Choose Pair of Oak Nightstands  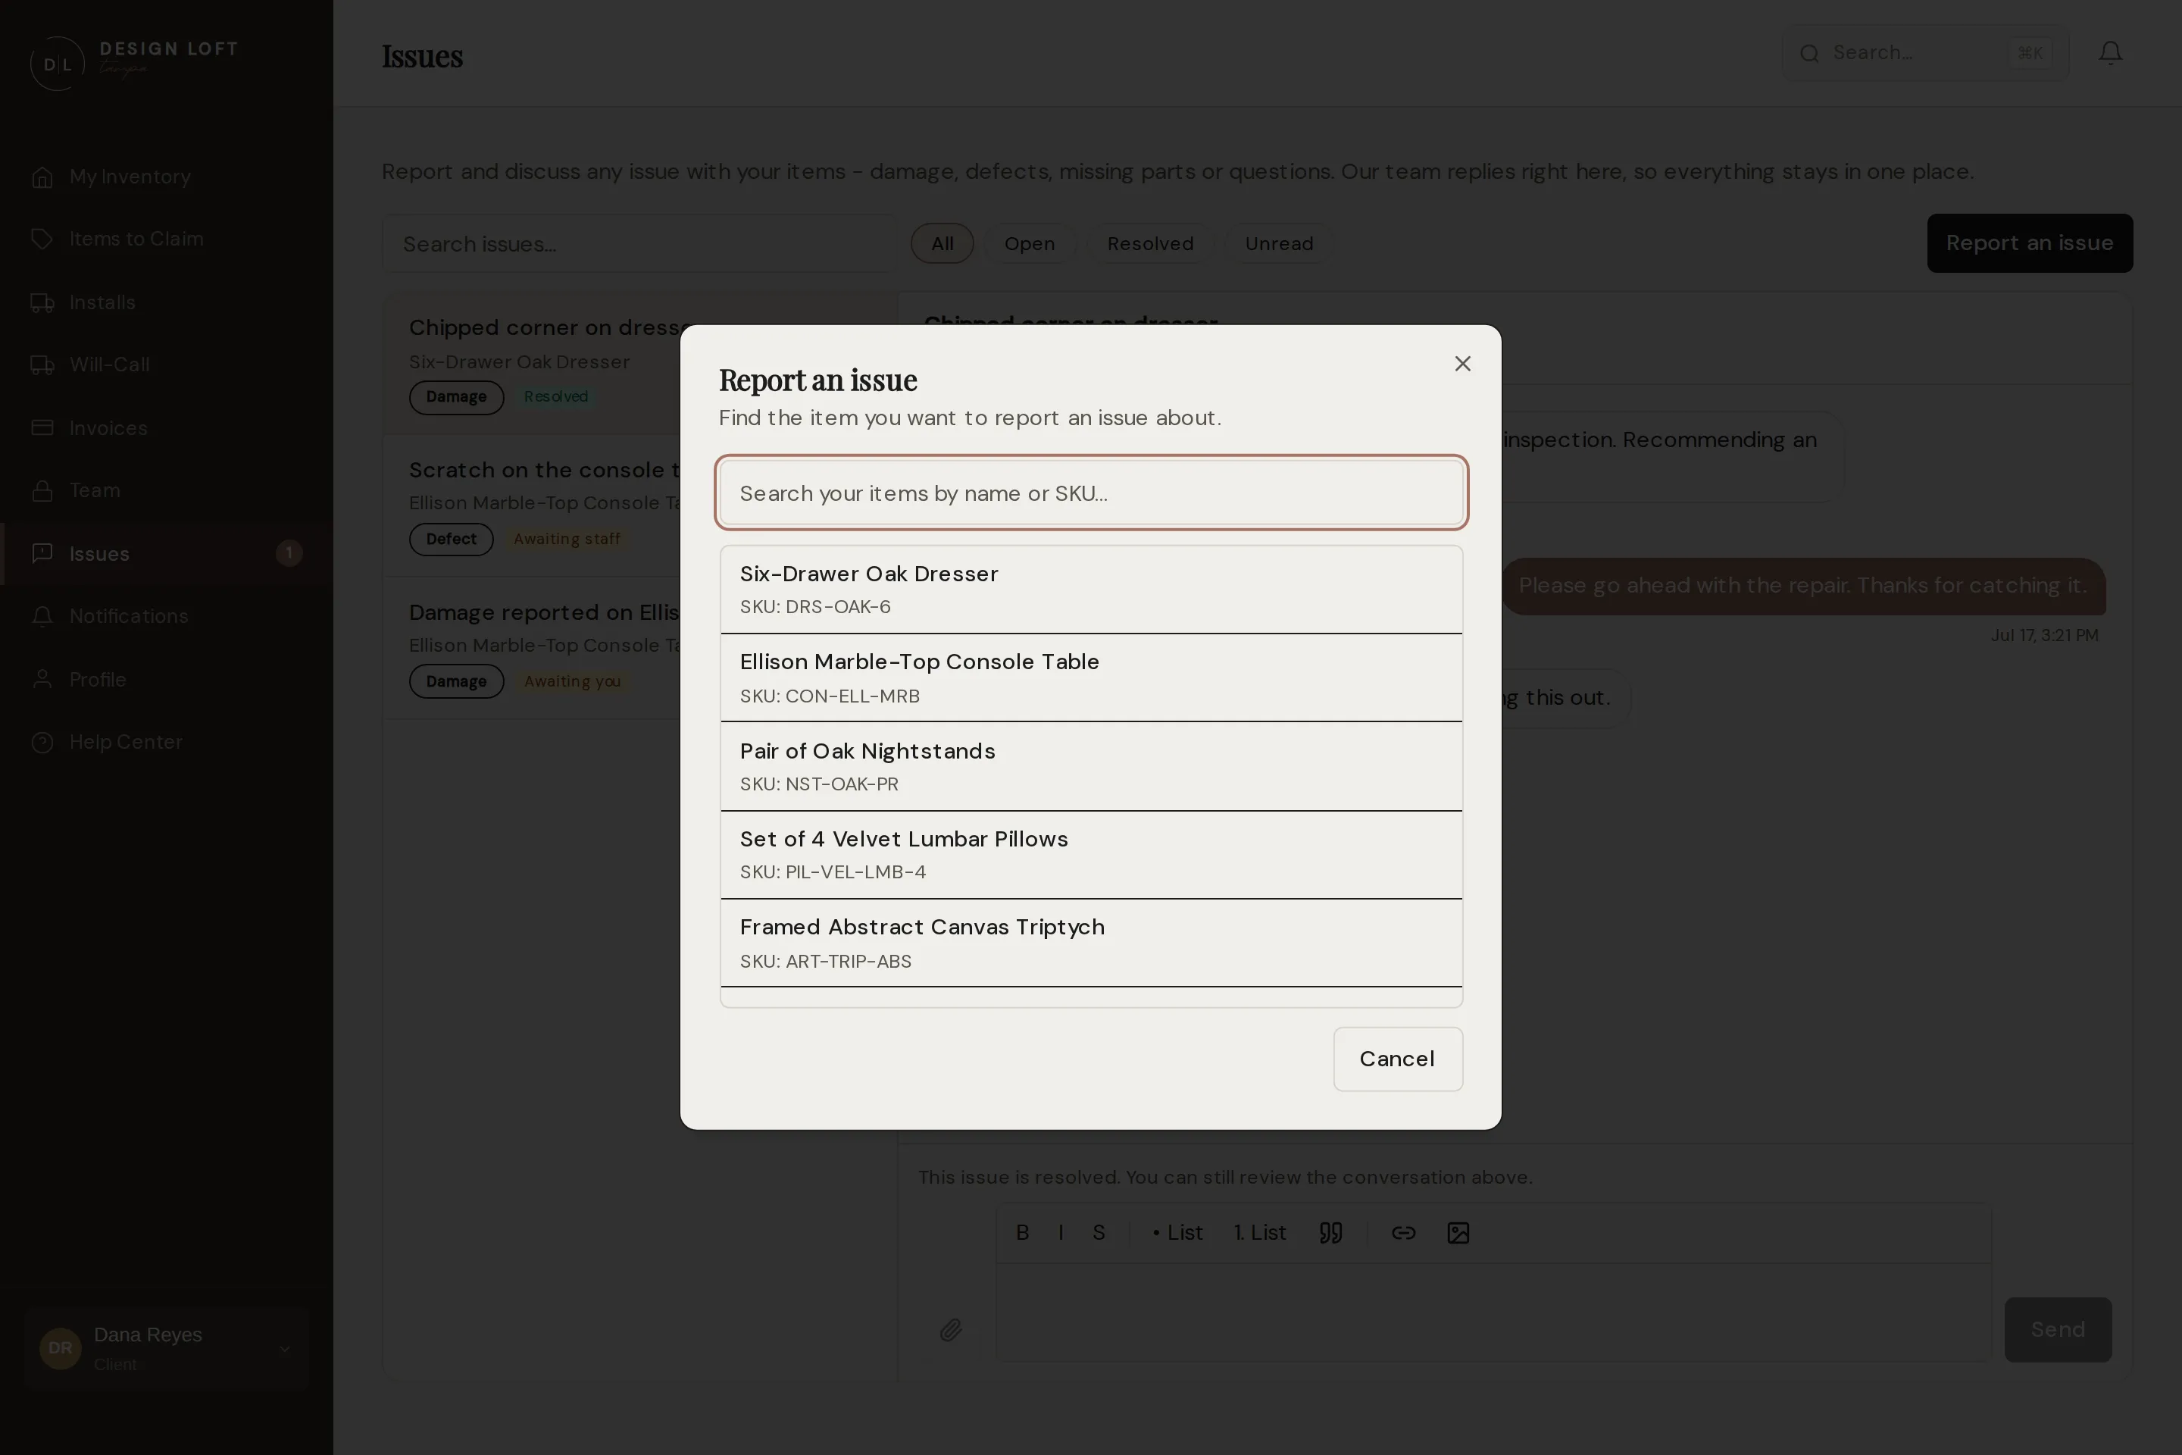coord(1091,766)
